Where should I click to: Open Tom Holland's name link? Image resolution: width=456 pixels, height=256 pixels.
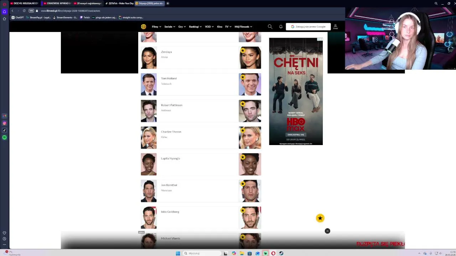[169, 79]
